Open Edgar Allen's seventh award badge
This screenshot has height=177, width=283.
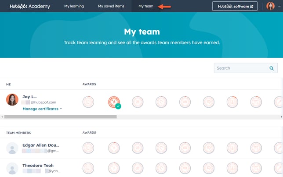[232, 148]
